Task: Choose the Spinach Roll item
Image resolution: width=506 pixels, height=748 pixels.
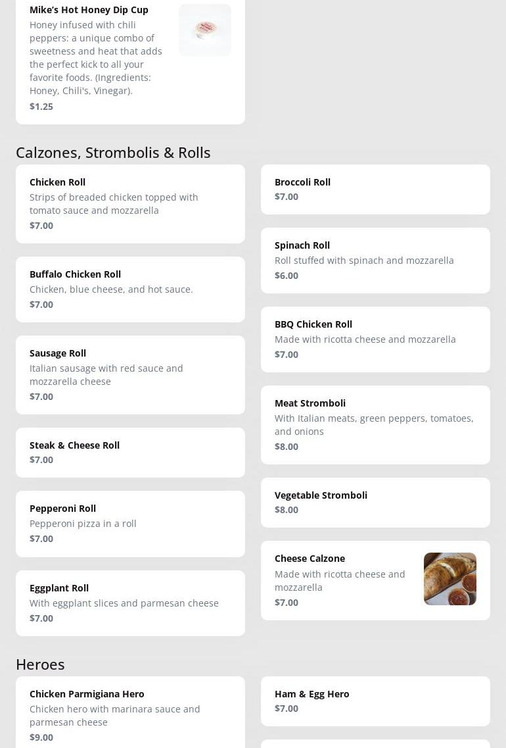Action: click(375, 260)
